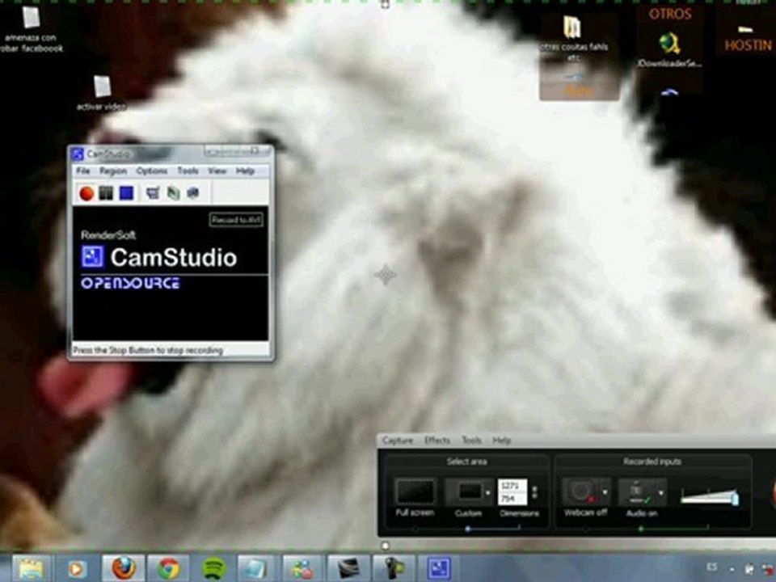Open the Region menu in CamStudio

click(113, 171)
